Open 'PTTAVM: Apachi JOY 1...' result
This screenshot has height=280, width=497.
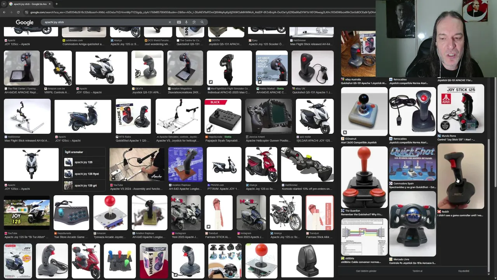coord(224,169)
